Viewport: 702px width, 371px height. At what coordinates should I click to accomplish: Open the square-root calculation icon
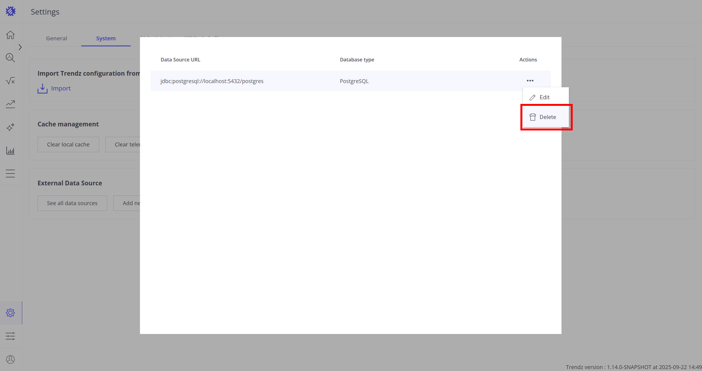[x=10, y=81]
